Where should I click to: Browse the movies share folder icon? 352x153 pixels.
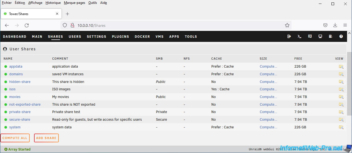[x=341, y=97]
